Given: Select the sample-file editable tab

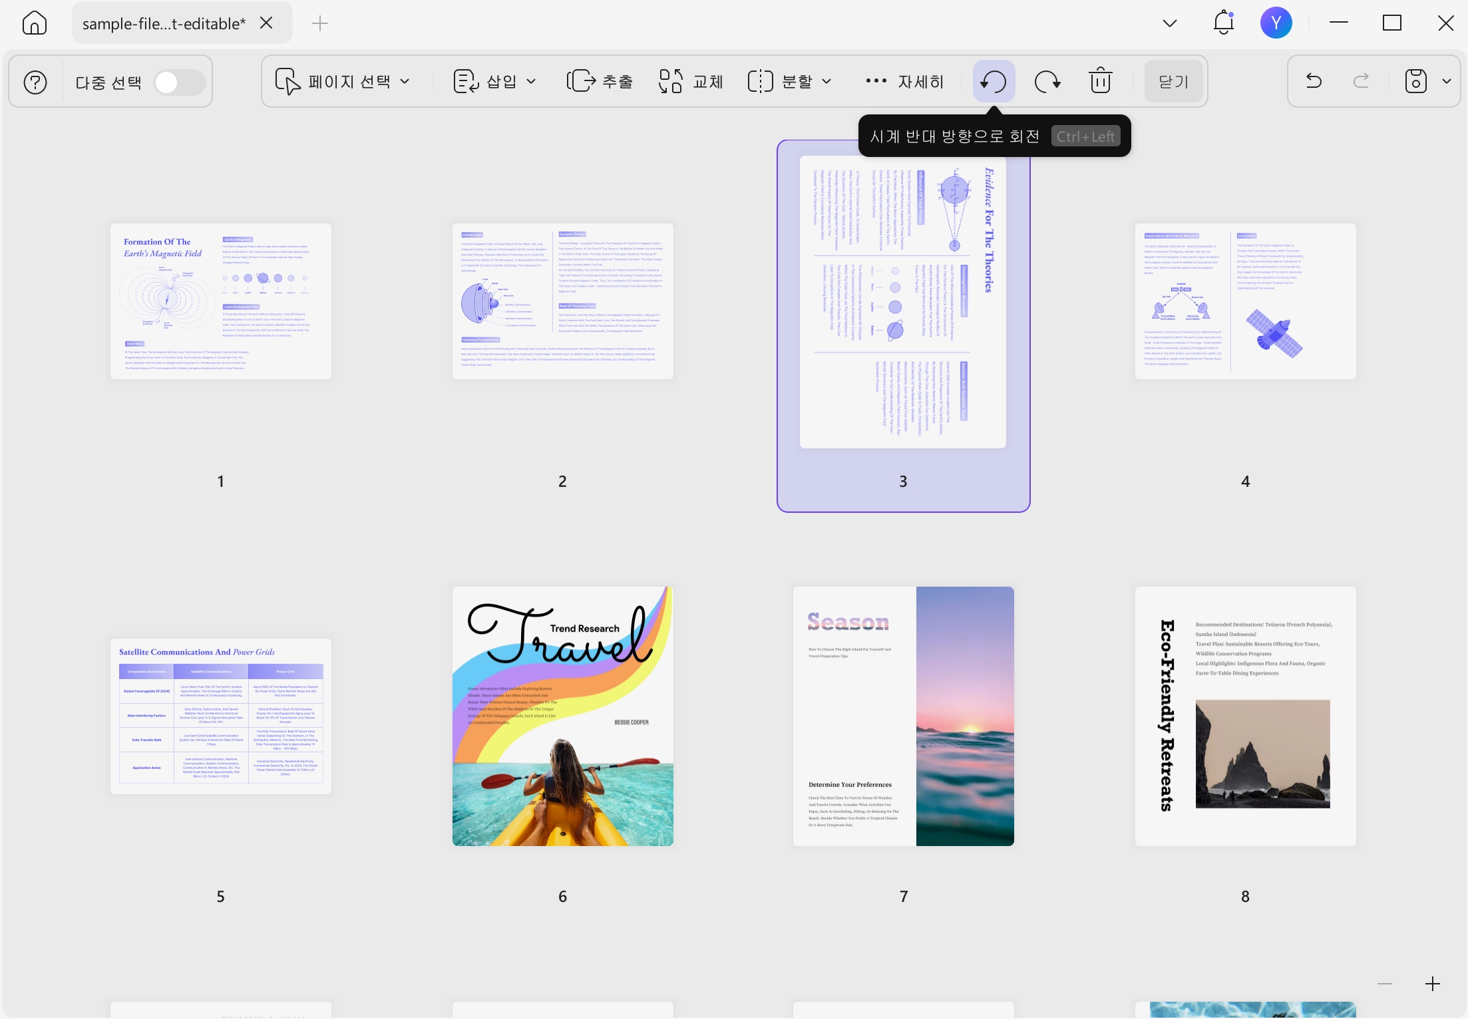Looking at the screenshot, I should (x=164, y=23).
